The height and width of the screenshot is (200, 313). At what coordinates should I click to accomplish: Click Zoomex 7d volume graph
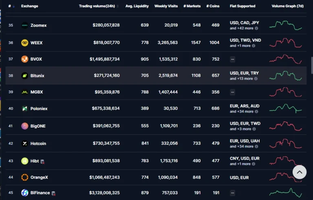286,25
